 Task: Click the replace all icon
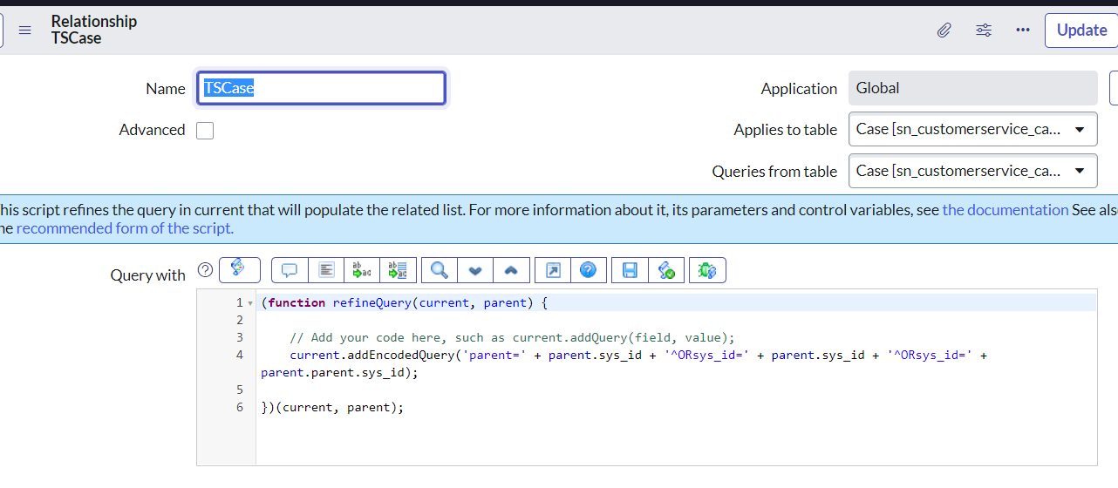pyautogui.click(x=398, y=271)
